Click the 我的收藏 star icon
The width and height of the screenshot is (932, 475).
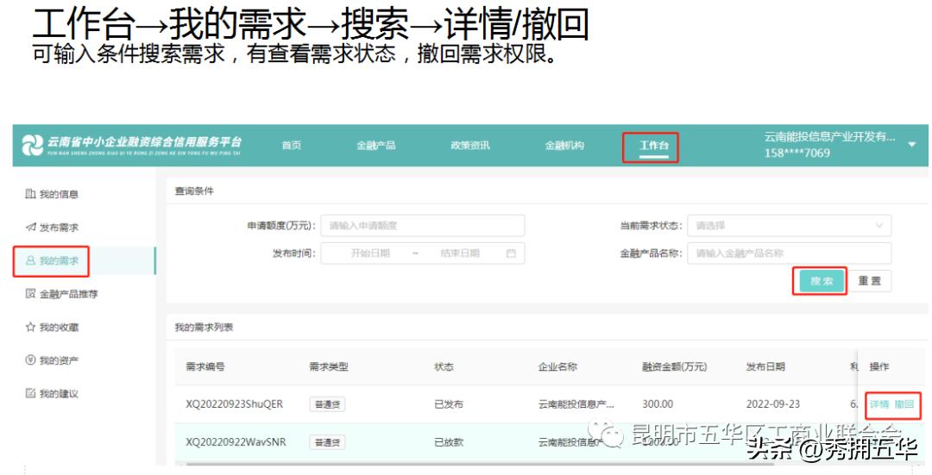tap(30, 328)
